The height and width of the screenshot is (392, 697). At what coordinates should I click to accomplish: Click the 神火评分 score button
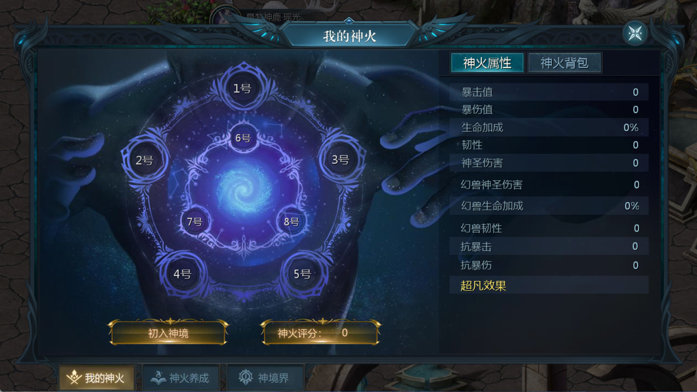tap(321, 333)
